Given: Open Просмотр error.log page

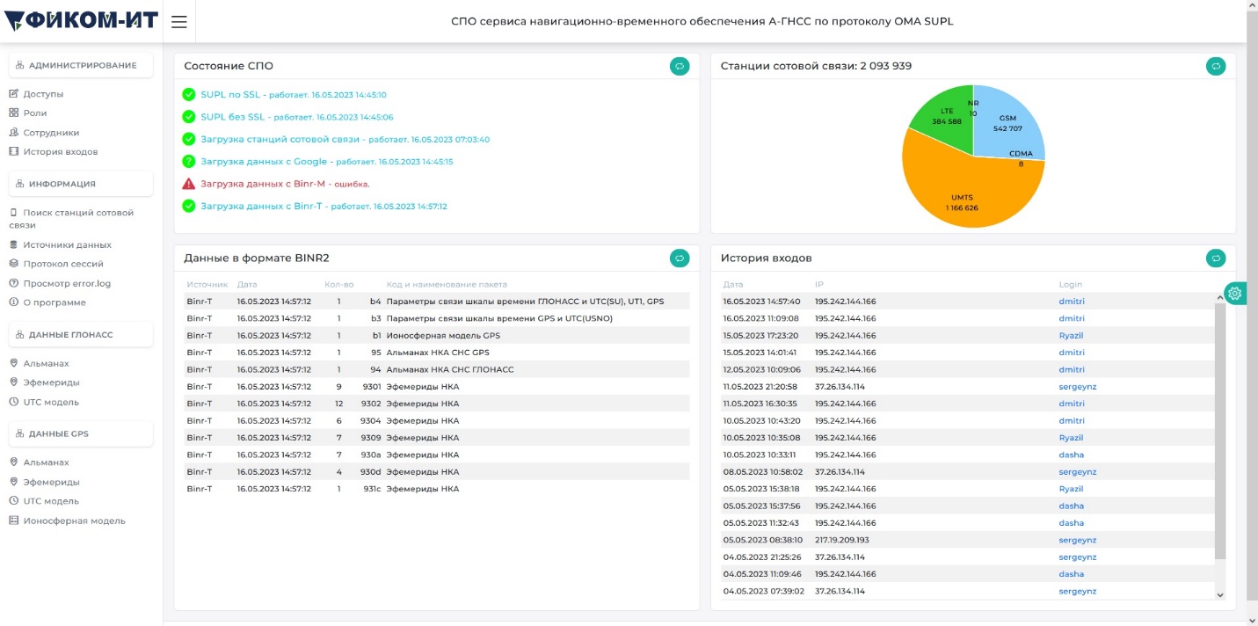Looking at the screenshot, I should [x=67, y=283].
